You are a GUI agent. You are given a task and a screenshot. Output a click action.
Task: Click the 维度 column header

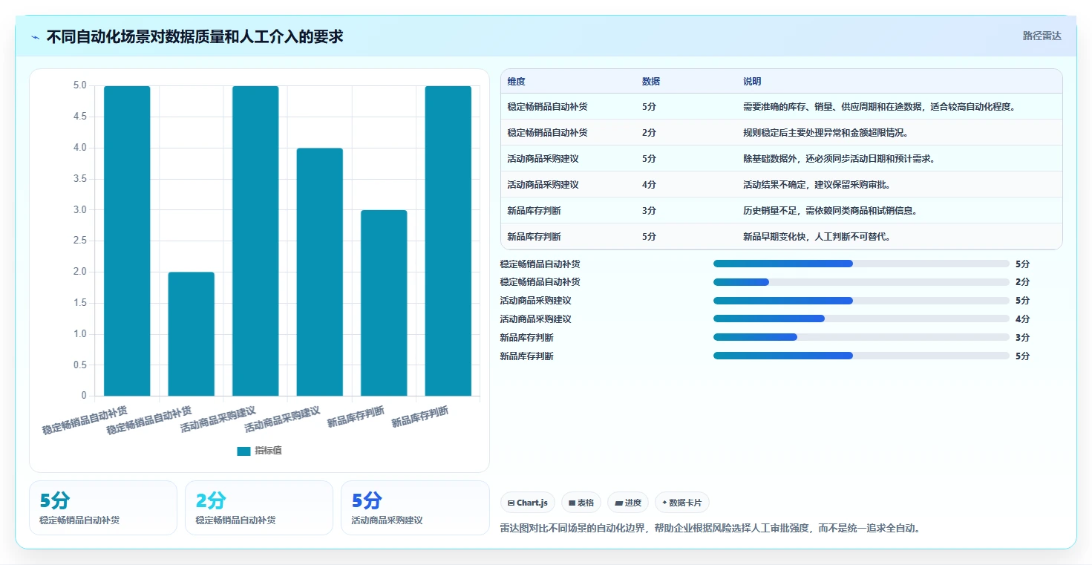click(x=517, y=82)
